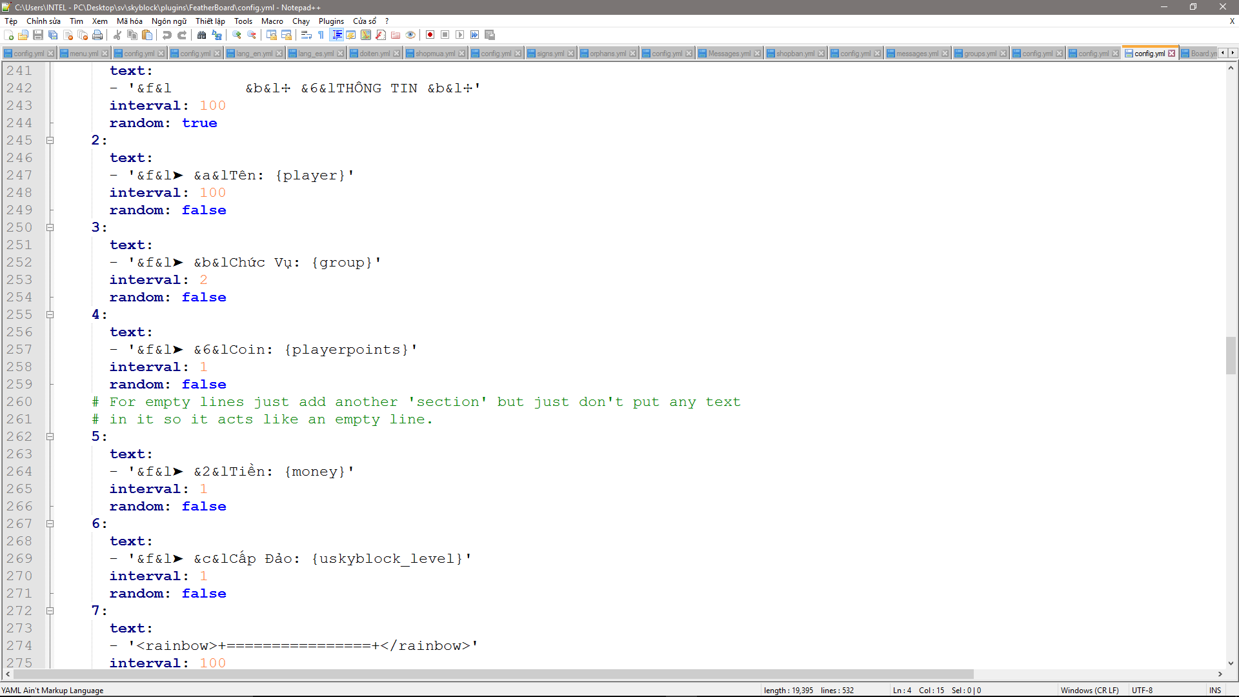Viewport: 1239px width, 697px height.
Task: Close the active config.yml tab
Action: pos(1172,54)
